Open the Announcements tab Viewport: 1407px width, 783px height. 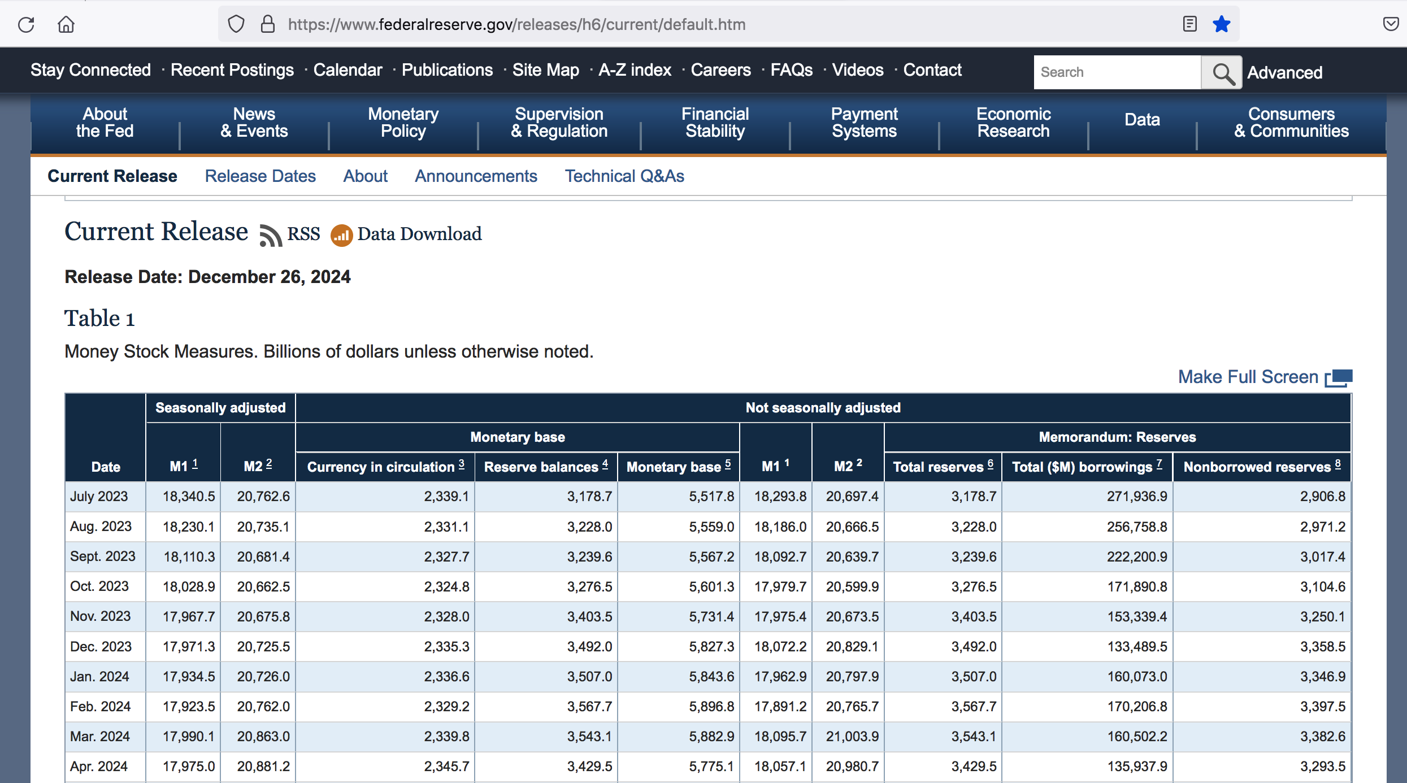pyautogui.click(x=476, y=176)
